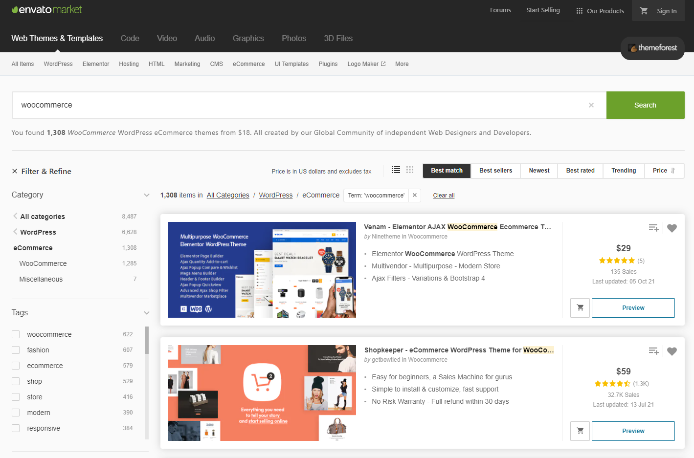Viewport: 694px width, 458px height.
Task: Check the modern tag filter
Action: (16, 413)
